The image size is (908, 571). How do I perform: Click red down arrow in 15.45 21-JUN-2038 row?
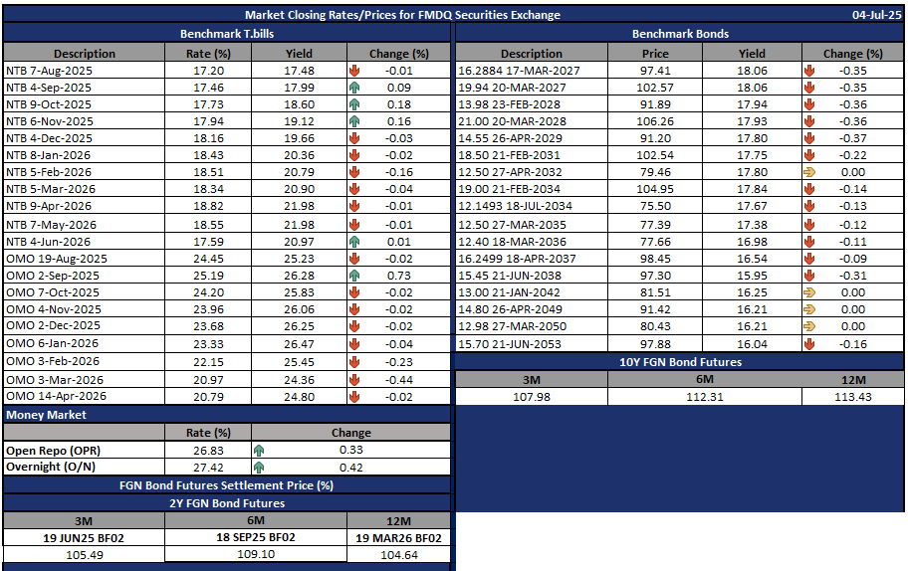pos(809,276)
